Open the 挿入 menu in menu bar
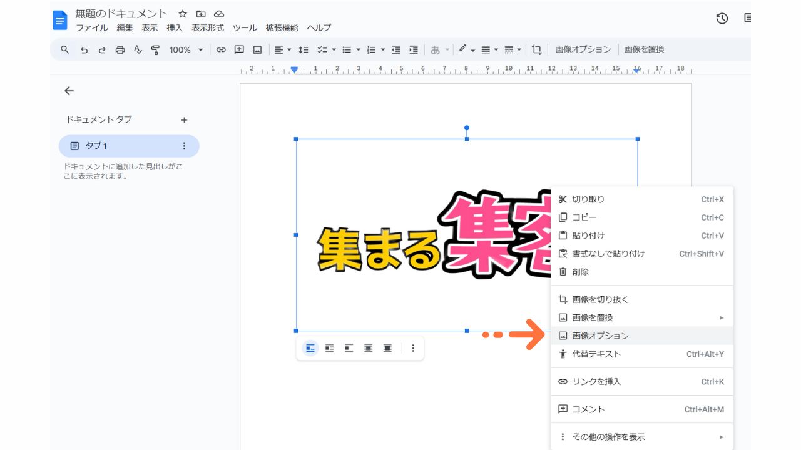The image size is (801, 450). point(175,28)
